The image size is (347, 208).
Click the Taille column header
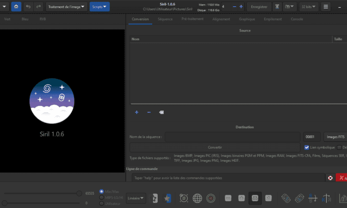pyautogui.click(x=340, y=39)
